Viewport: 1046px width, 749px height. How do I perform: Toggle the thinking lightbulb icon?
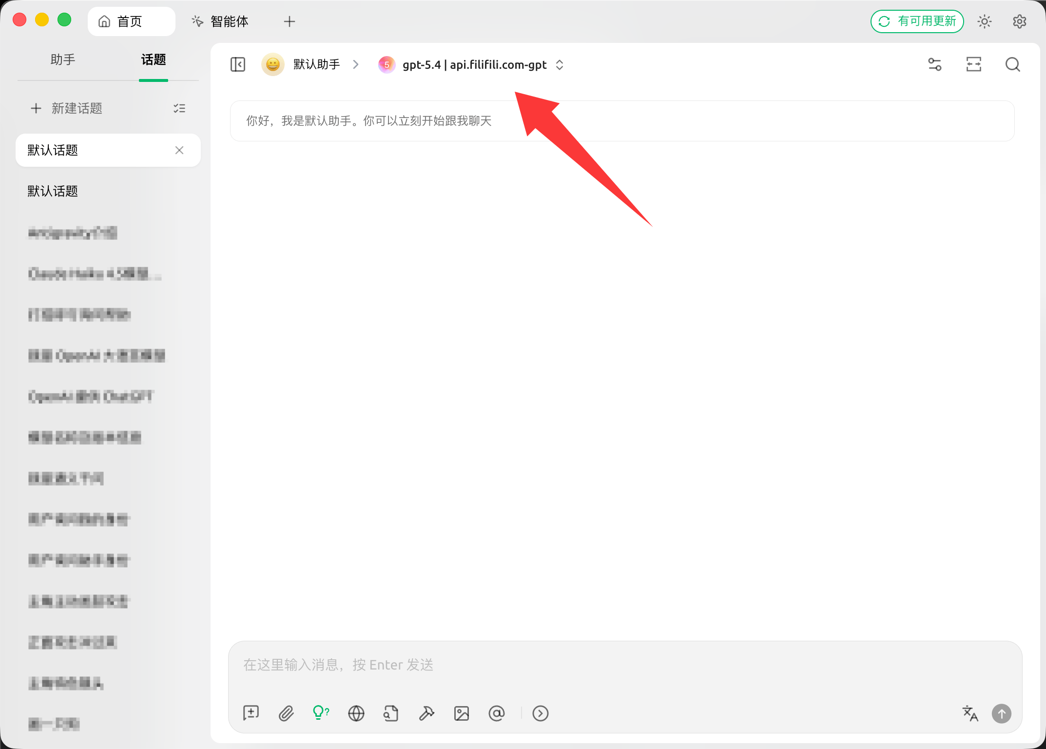(321, 713)
